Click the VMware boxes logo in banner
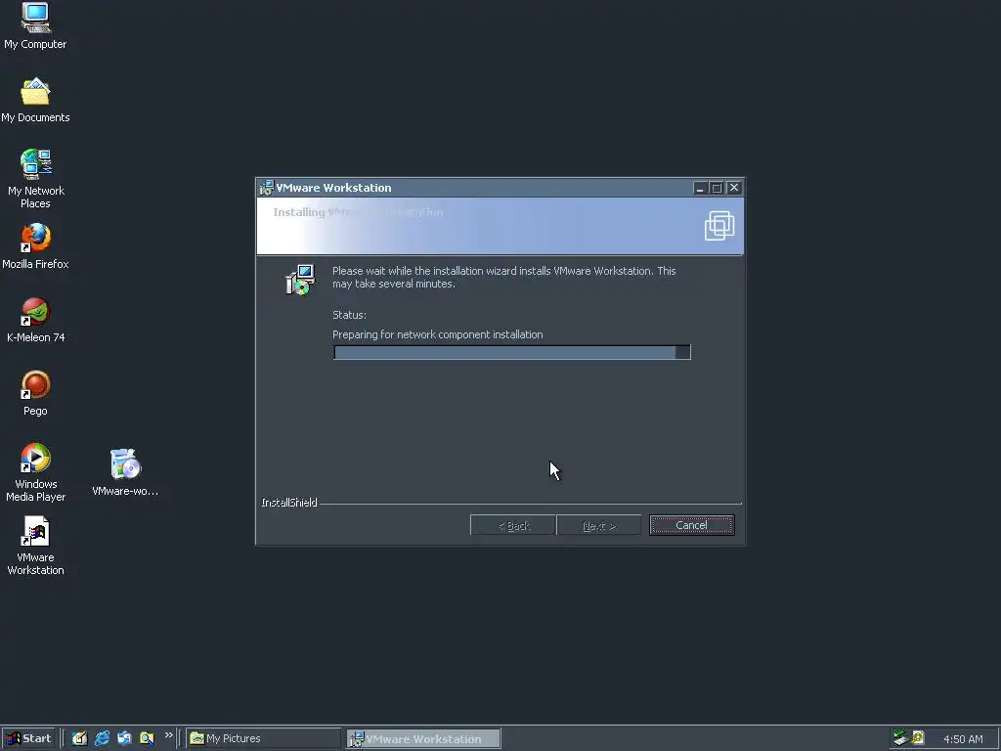The width and height of the screenshot is (1001, 751). (719, 226)
